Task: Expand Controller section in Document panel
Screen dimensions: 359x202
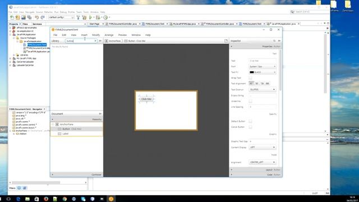Action: click(76, 175)
